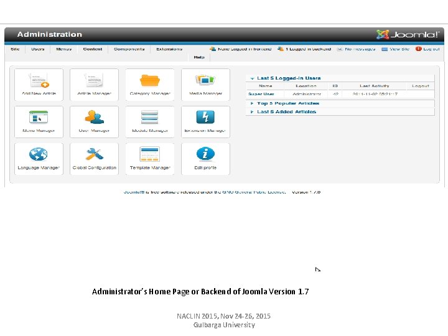The height and width of the screenshot is (336, 448).
Task: Click the Joomla! logo in the header
Action: tap(408, 35)
